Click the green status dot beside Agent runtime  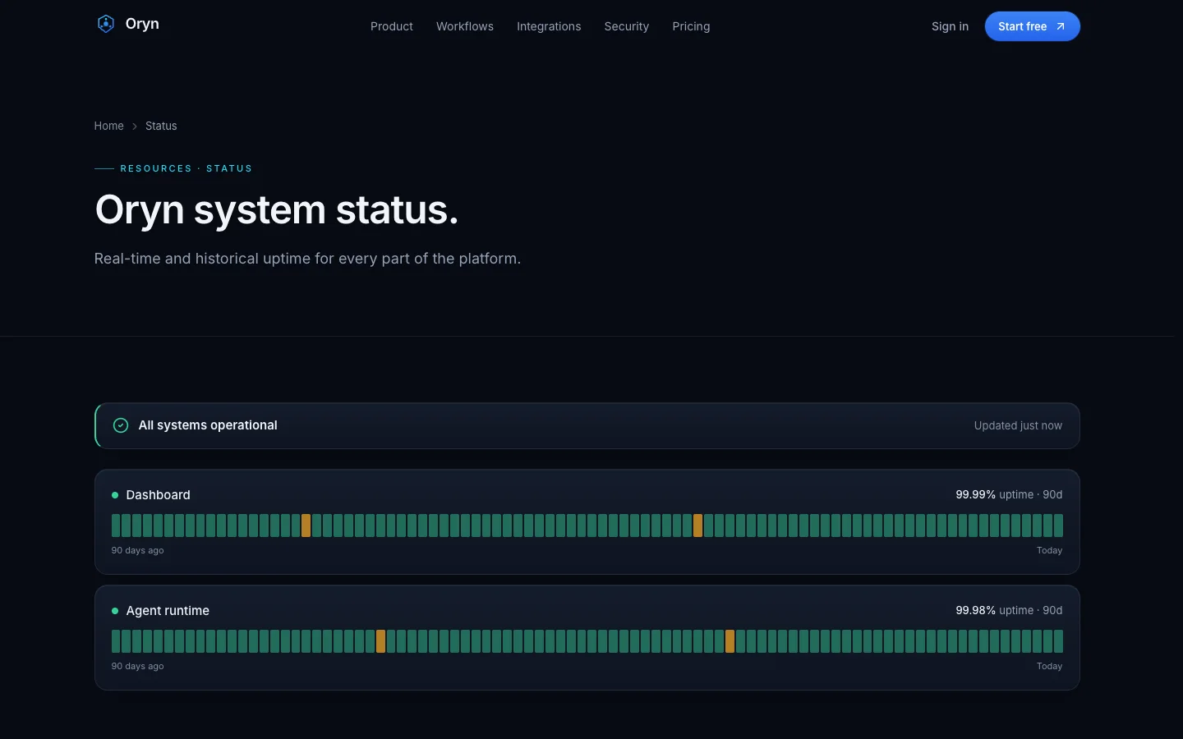coord(115,611)
